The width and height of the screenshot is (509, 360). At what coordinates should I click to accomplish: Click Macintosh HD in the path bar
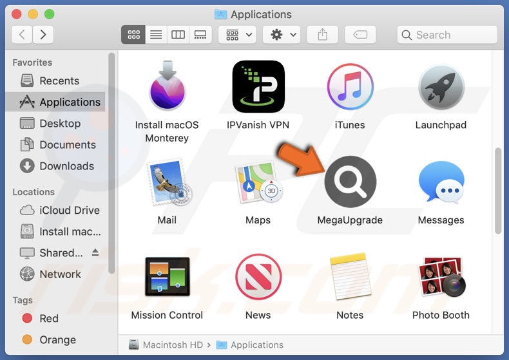coord(166,345)
